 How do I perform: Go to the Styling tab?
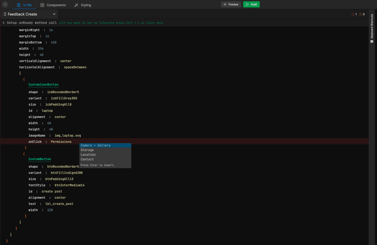pos(83,5)
